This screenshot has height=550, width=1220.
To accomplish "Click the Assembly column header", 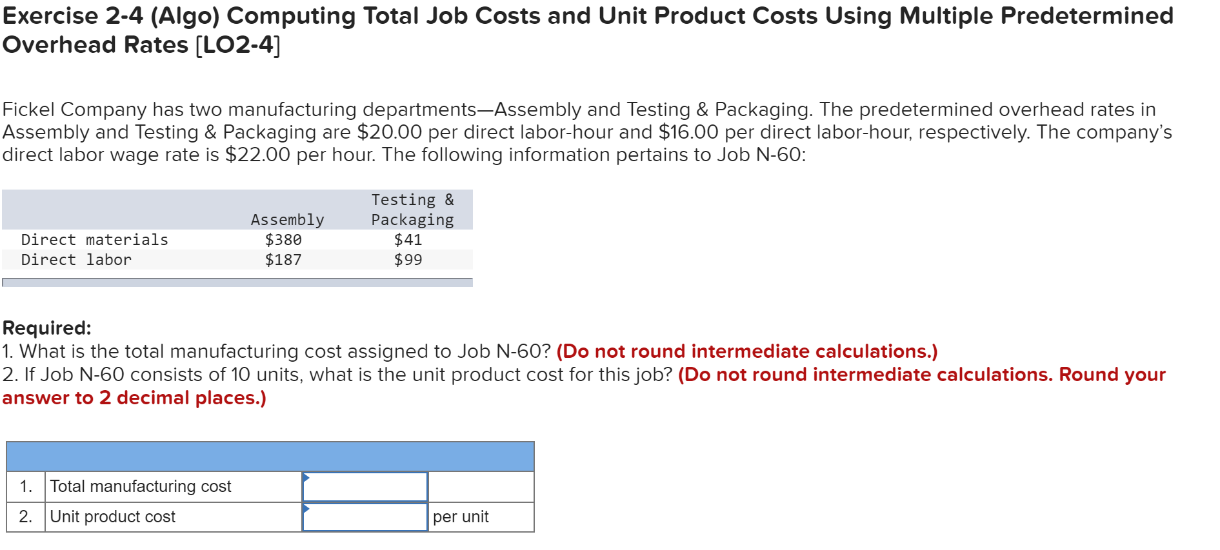I will [286, 219].
